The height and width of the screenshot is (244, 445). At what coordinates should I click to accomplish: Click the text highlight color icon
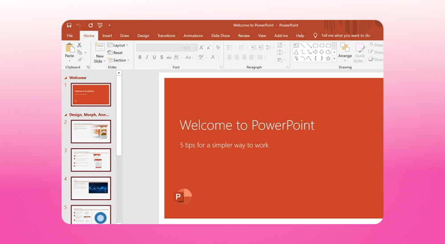point(201,57)
